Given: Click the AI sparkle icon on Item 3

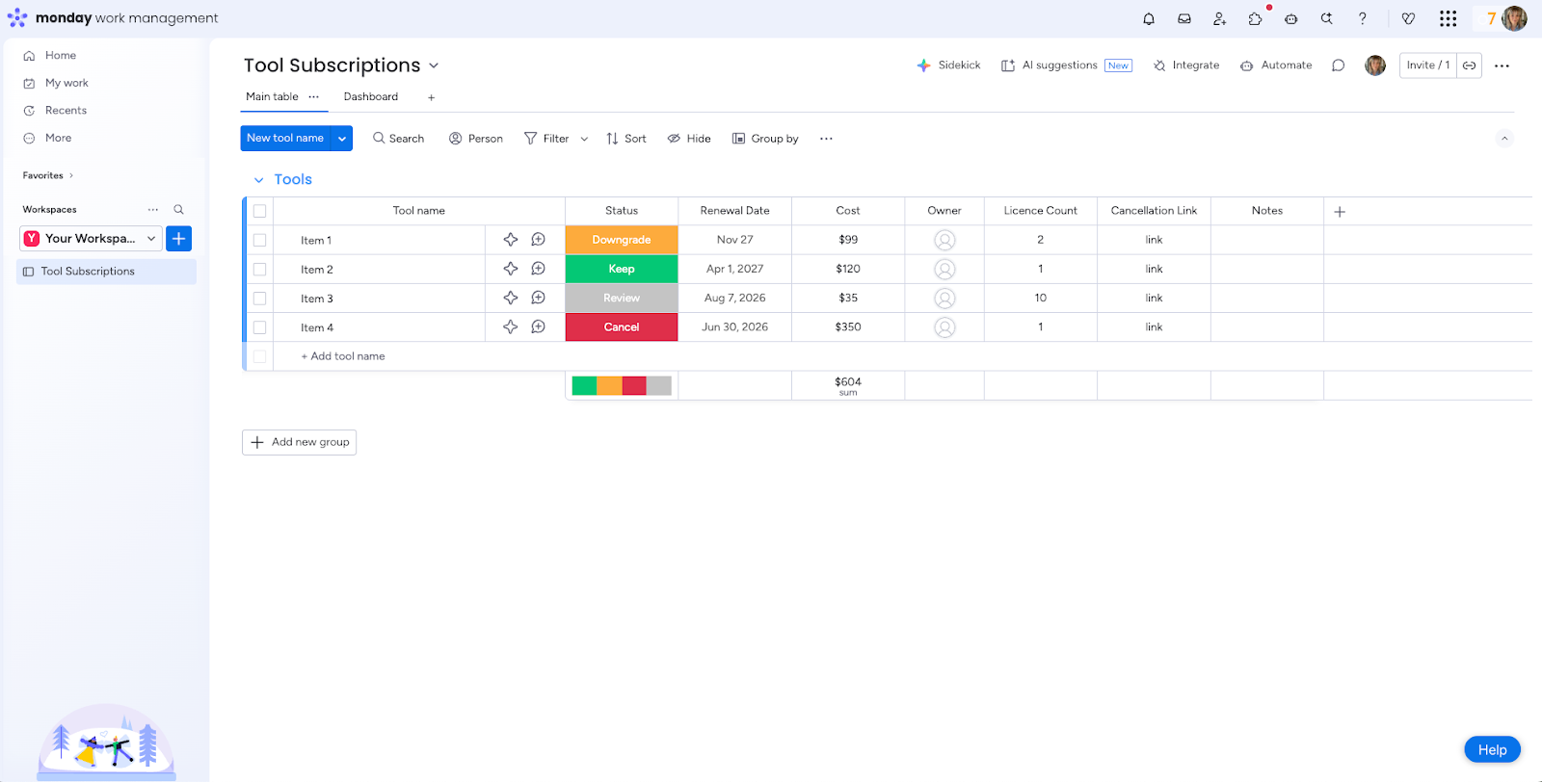Looking at the screenshot, I should [511, 299].
